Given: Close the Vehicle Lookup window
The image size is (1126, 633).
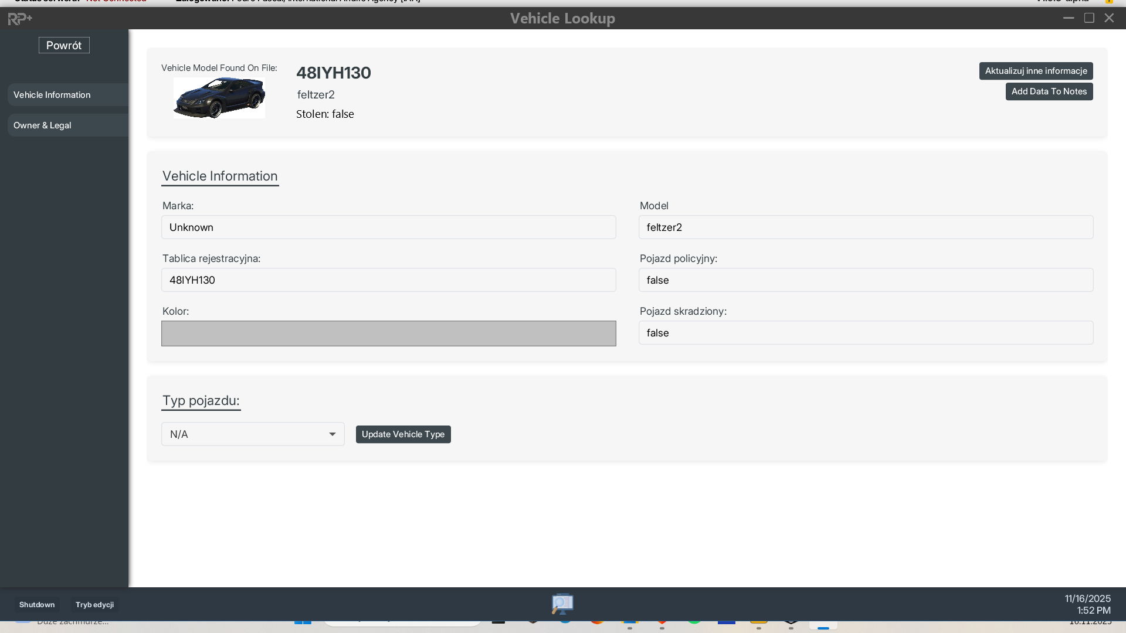Looking at the screenshot, I should pyautogui.click(x=1109, y=18).
